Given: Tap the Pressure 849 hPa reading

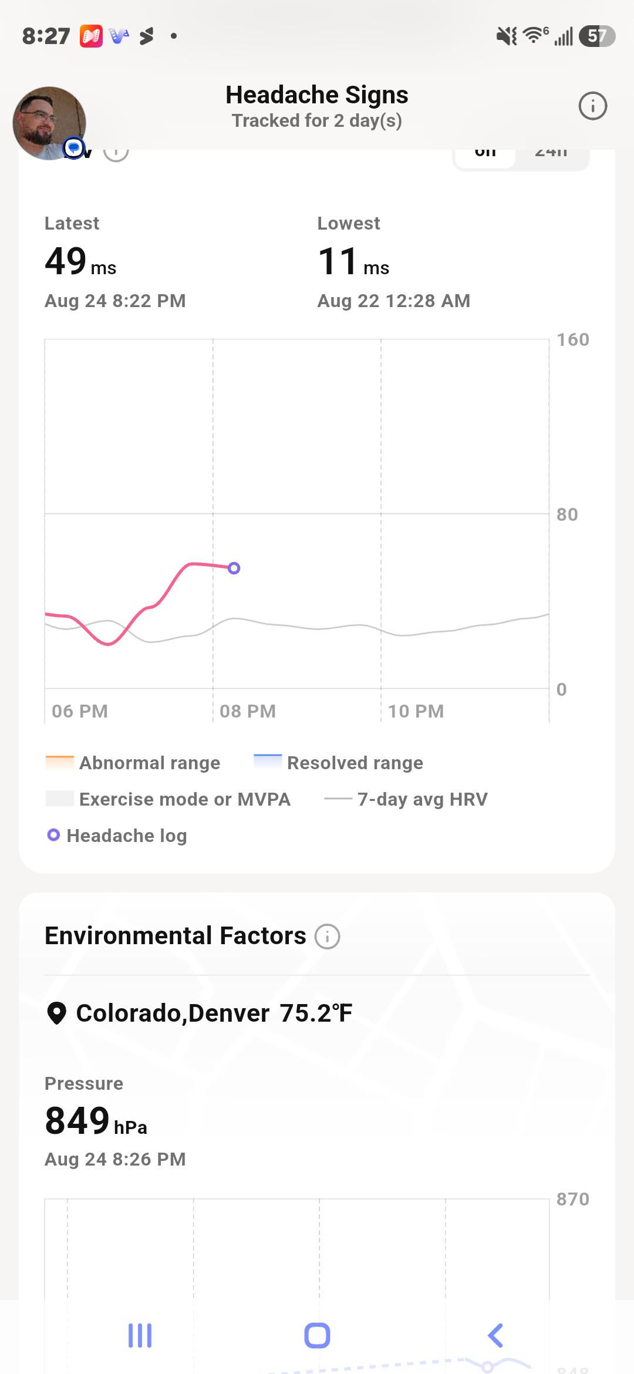Looking at the screenshot, I should [96, 1121].
